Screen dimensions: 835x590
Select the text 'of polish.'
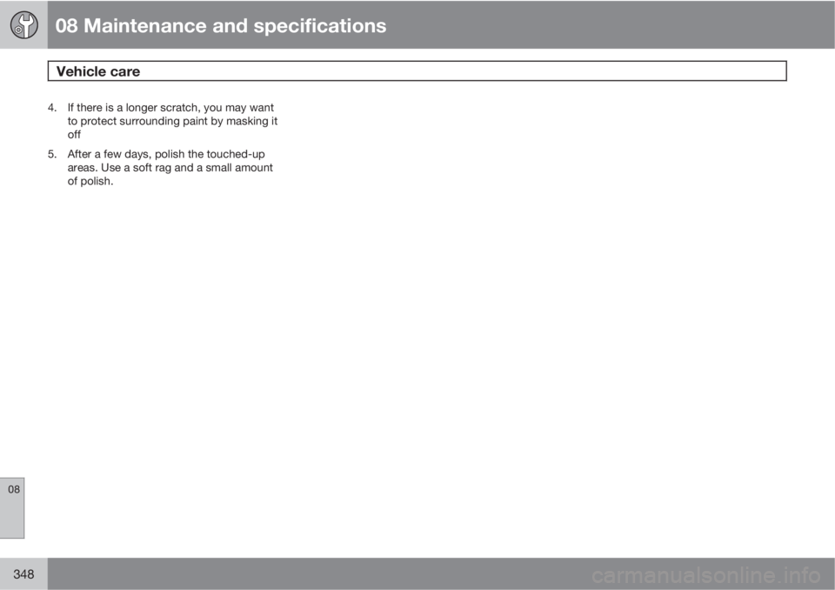(90, 181)
